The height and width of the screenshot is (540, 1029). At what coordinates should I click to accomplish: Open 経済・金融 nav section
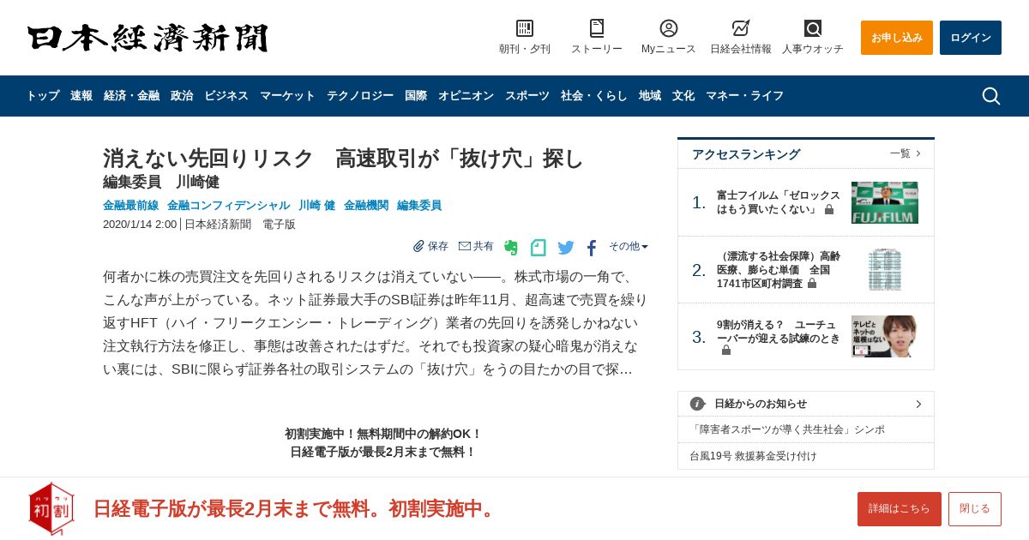(x=131, y=96)
